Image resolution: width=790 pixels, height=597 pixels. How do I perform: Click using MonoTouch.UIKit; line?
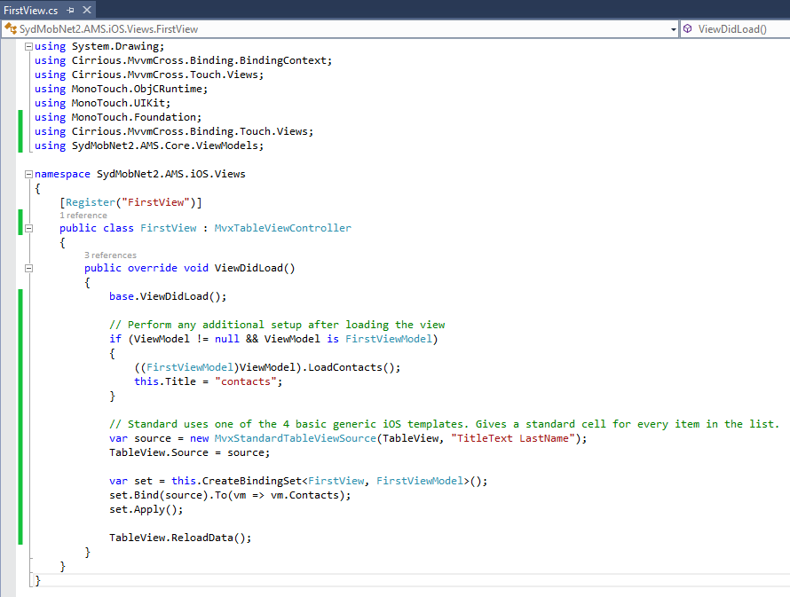tap(102, 103)
